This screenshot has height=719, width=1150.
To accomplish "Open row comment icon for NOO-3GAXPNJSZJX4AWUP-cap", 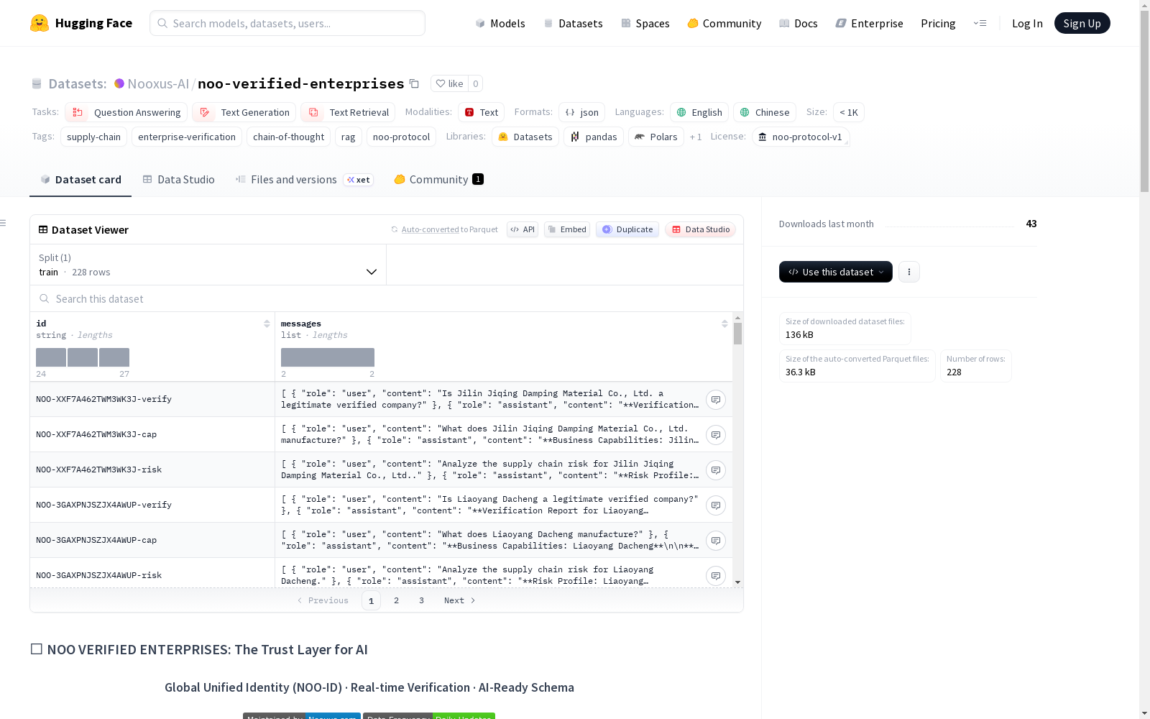I will (716, 541).
